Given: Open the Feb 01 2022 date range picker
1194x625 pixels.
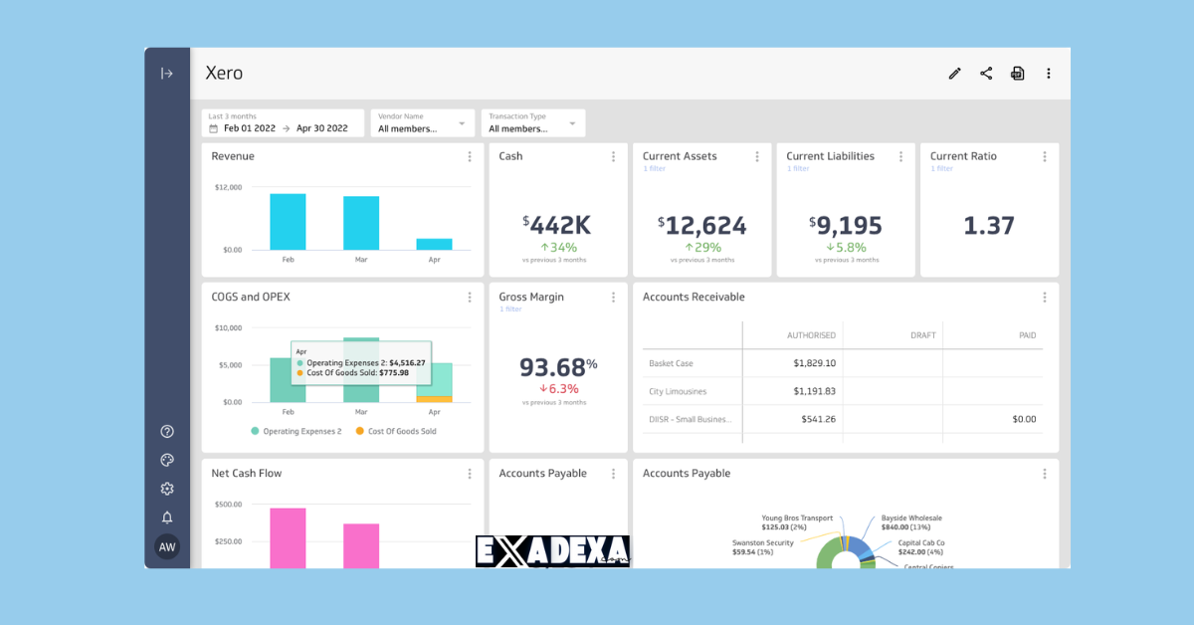Looking at the screenshot, I should tap(252, 127).
